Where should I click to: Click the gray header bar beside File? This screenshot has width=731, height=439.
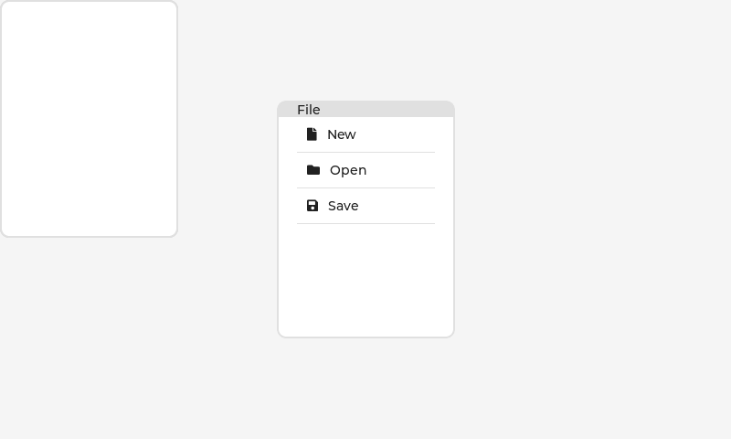point(393,110)
